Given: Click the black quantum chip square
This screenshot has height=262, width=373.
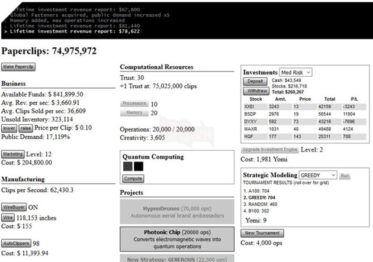Looking at the screenshot, I should [139, 167].
